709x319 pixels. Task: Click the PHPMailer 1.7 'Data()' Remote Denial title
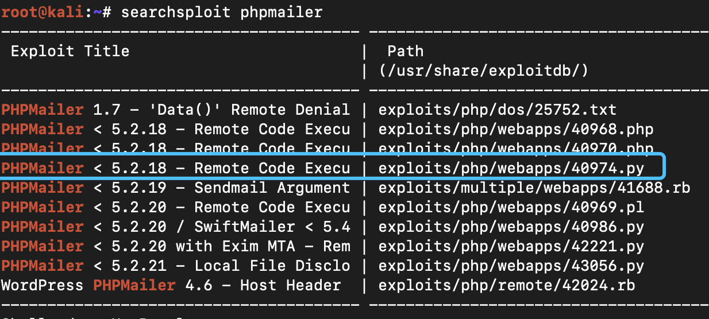click(x=175, y=110)
